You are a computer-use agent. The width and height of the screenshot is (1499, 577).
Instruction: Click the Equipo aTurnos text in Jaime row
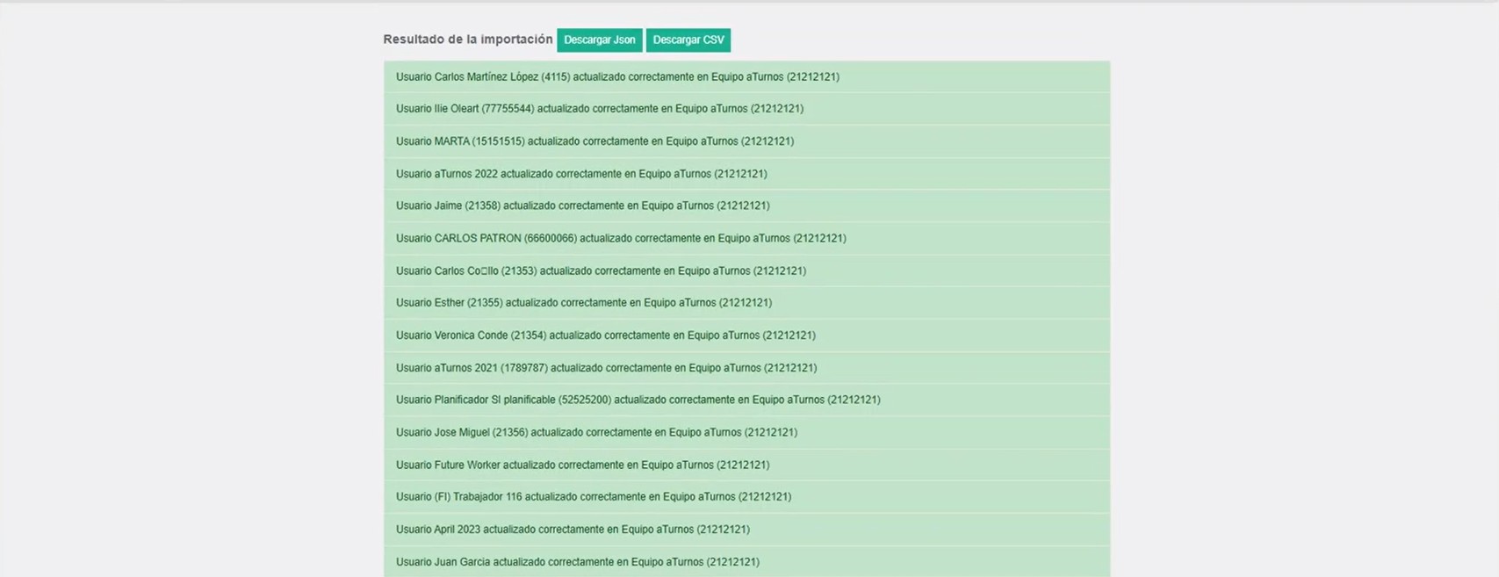pyautogui.click(x=677, y=206)
